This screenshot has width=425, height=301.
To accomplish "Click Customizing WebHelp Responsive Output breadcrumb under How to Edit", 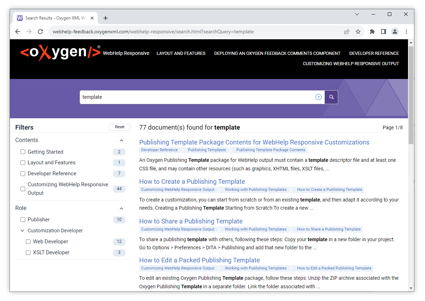I will (x=178, y=268).
